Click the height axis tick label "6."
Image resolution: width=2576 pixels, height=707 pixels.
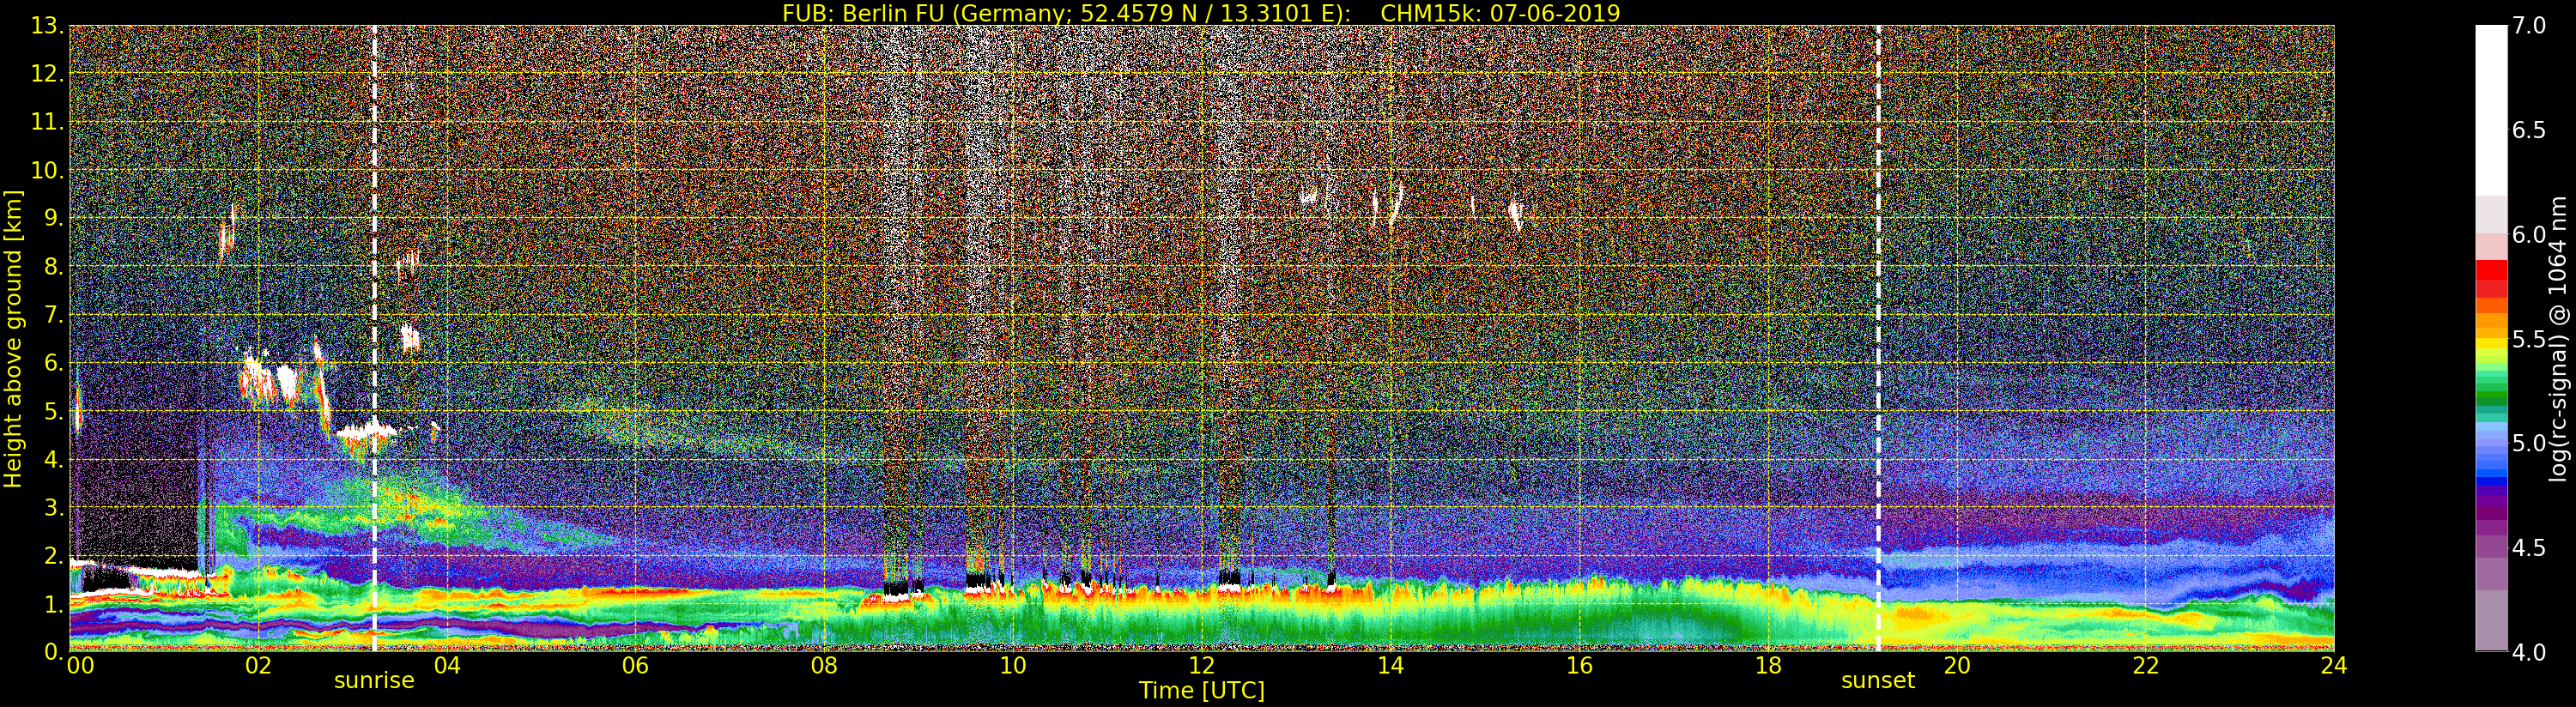click(53, 363)
